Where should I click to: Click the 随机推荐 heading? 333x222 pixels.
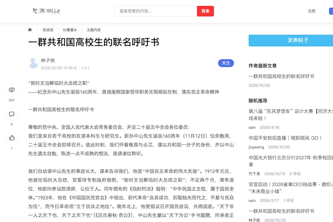258,101
